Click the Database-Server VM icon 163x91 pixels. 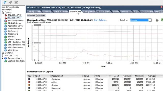6,29
